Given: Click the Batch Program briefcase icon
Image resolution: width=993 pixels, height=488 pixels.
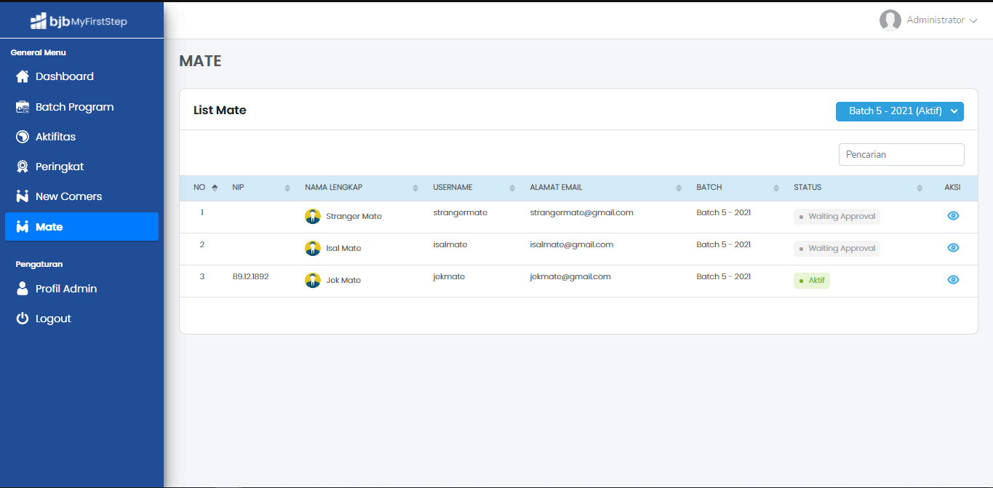Looking at the screenshot, I should click(23, 107).
